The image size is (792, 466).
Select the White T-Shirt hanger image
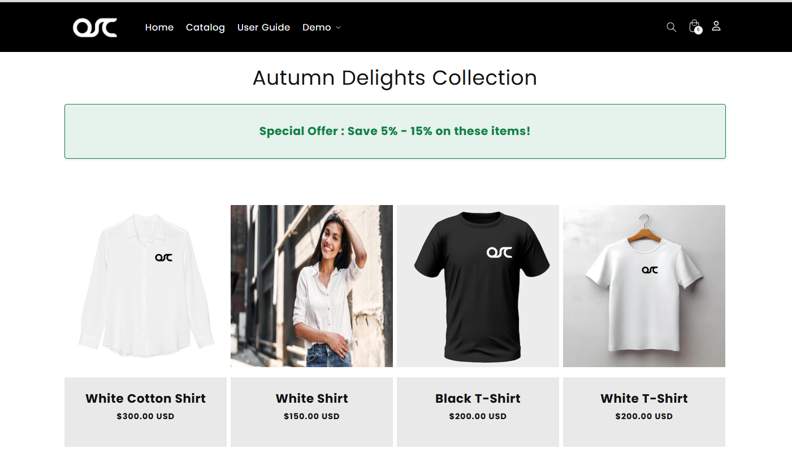pyautogui.click(x=644, y=286)
